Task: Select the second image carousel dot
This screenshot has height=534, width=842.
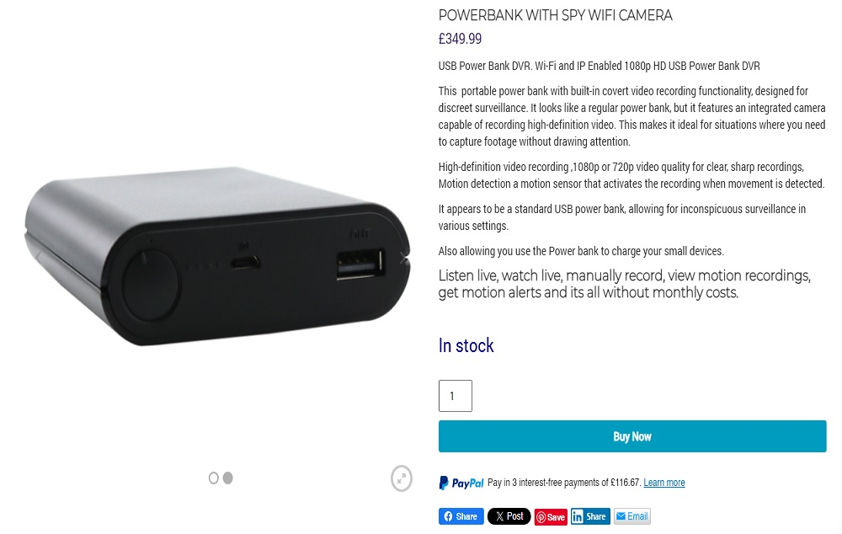Action: 227,478
